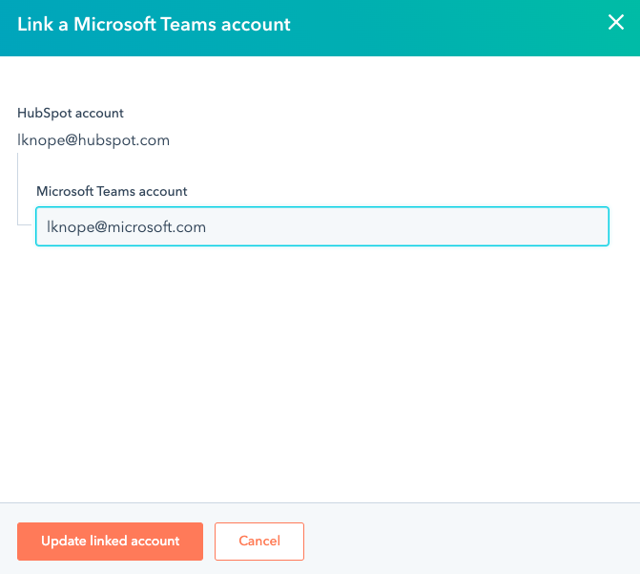Click the lknope@microsoft.com text in the field
640x574 pixels.
(126, 226)
